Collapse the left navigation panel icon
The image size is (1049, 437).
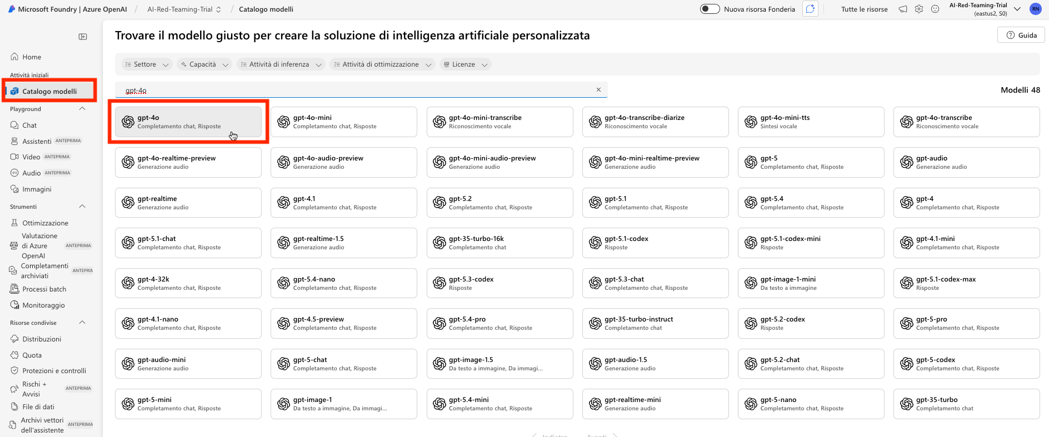click(83, 37)
